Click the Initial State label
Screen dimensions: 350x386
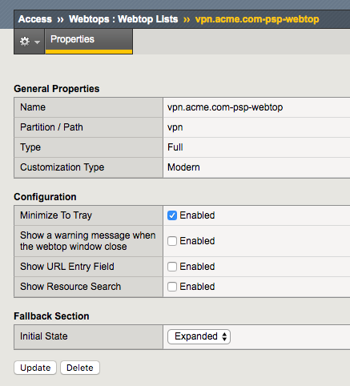tap(44, 336)
